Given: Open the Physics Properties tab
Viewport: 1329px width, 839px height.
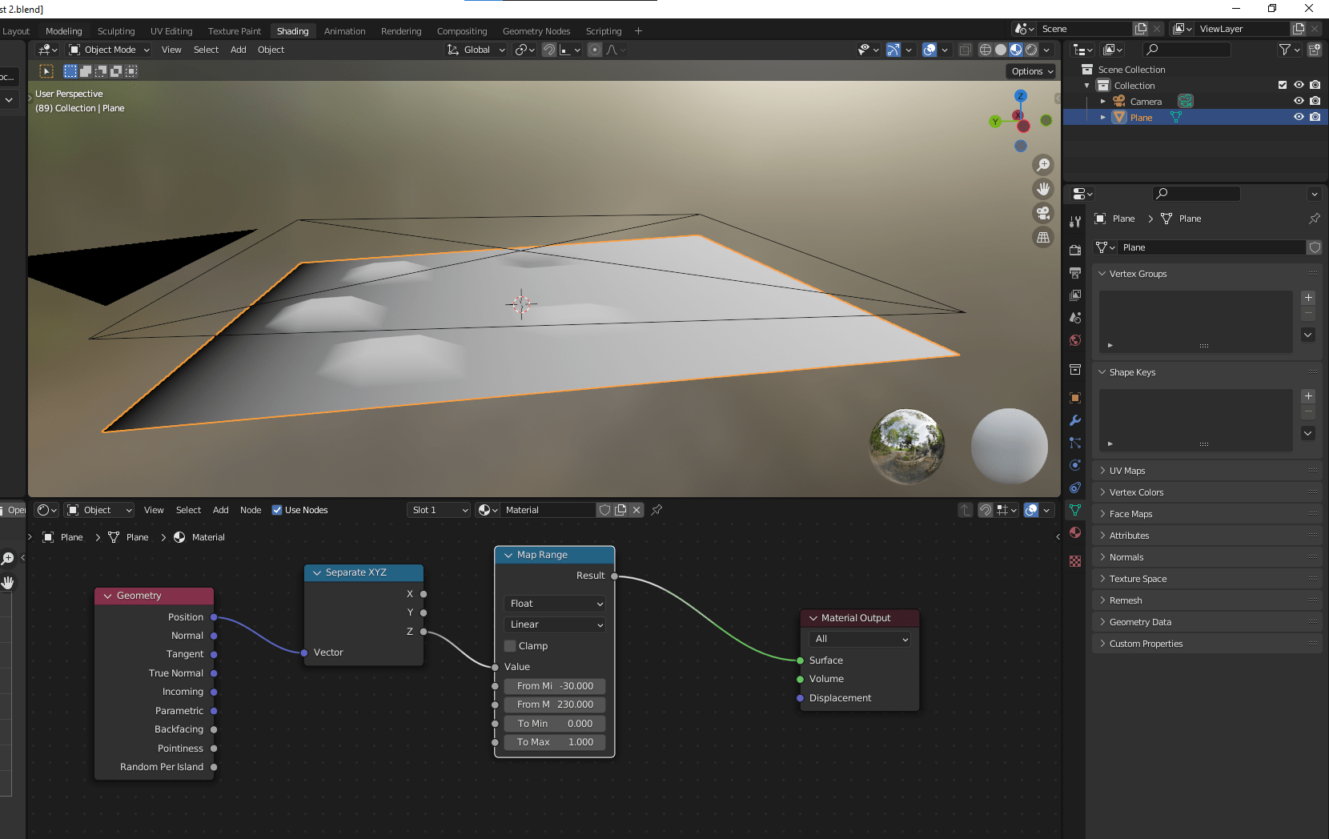Looking at the screenshot, I should (1075, 464).
